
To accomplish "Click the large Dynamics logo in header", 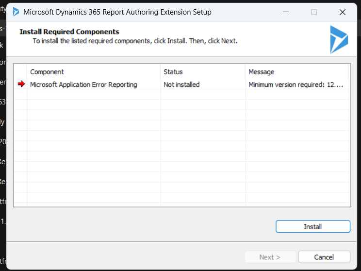I will point(339,39).
